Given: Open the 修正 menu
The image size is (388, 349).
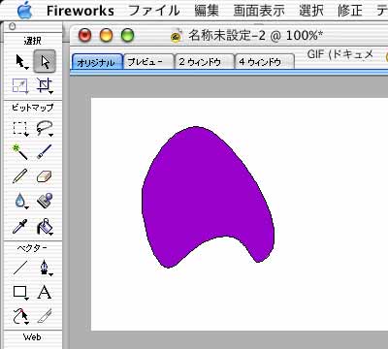Looking at the screenshot, I should click(350, 11).
